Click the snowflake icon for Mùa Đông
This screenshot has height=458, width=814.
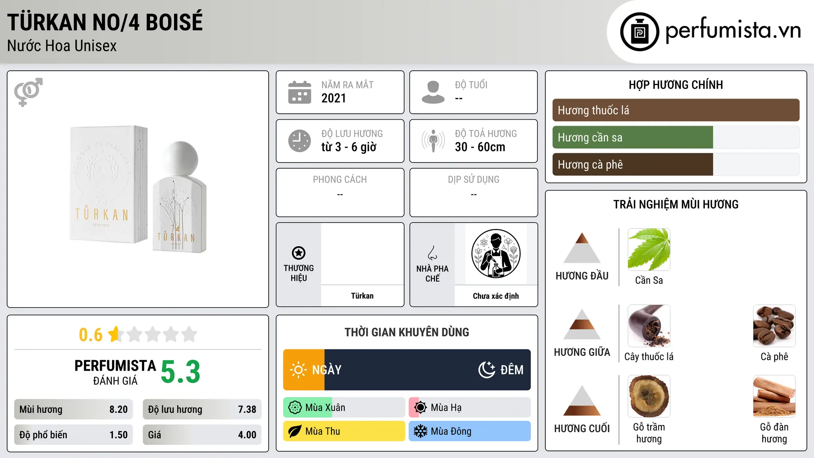pos(420,431)
